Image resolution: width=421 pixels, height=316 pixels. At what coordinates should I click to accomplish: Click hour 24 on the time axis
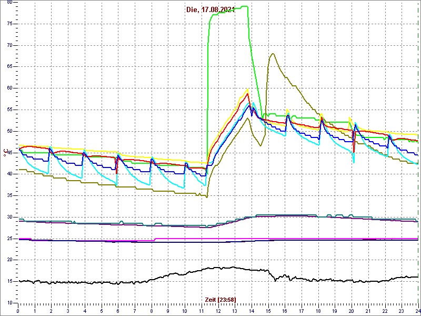click(418, 311)
